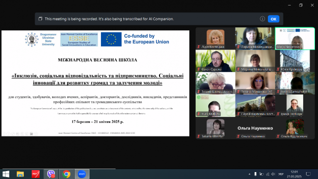The width and height of the screenshot is (318, 179).
Task: Click OK on the recording notice
Action: click(x=273, y=19)
